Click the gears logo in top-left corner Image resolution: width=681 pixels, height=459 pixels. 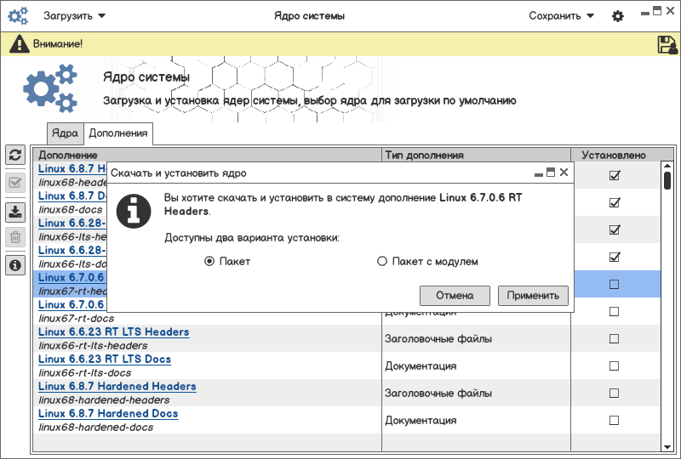coord(19,16)
